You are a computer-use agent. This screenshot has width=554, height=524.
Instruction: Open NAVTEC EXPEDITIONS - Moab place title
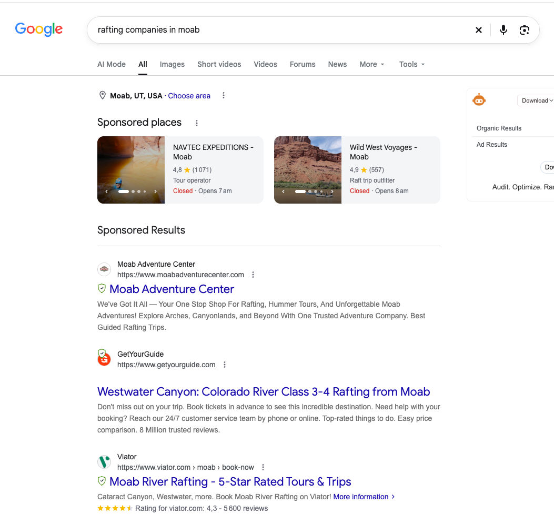[213, 152]
